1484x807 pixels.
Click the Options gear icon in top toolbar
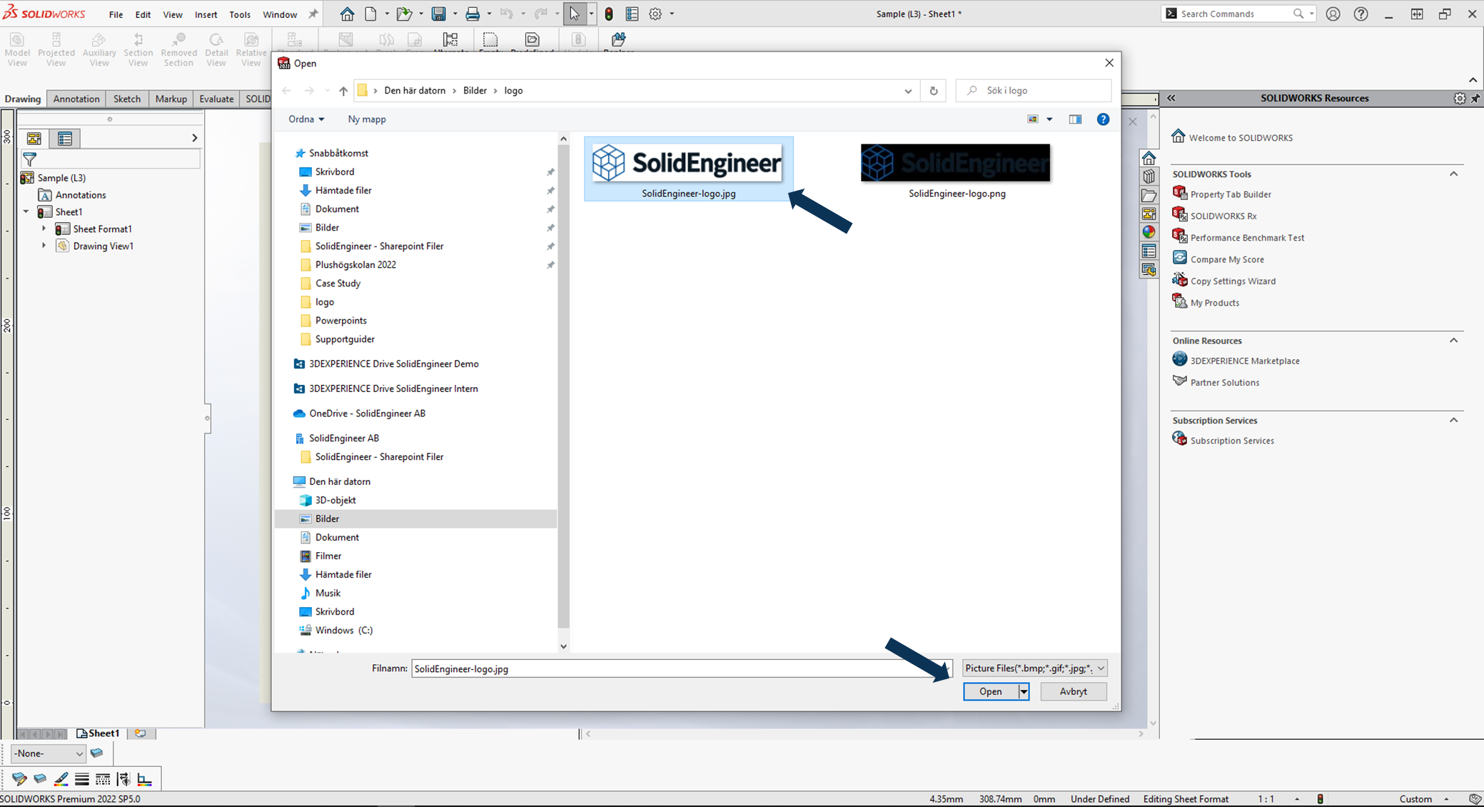coord(655,14)
